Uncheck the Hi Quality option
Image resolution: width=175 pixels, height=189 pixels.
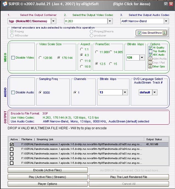[x=150, y=48]
